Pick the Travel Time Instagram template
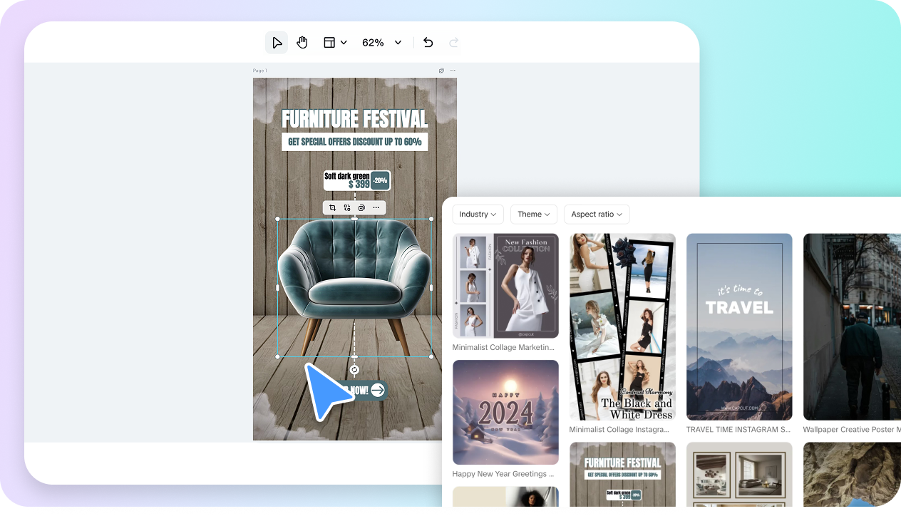The height and width of the screenshot is (516, 901). 739,326
